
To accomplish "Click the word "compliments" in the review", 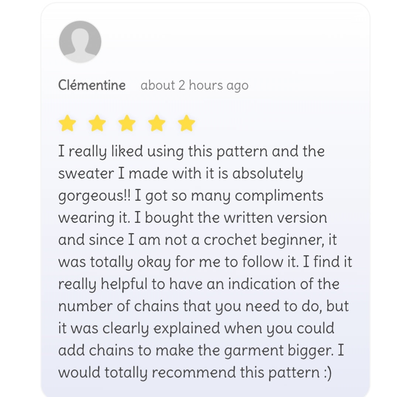I will tap(279, 196).
